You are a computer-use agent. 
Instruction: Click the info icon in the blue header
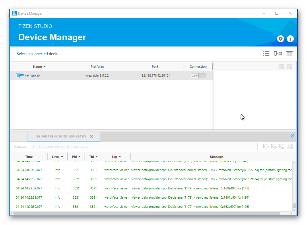click(x=290, y=39)
